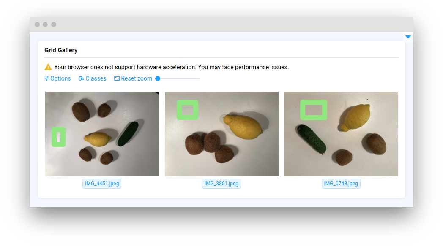Expand the blue triangle dropdown at top right
The width and height of the screenshot is (443, 249).
(x=408, y=37)
